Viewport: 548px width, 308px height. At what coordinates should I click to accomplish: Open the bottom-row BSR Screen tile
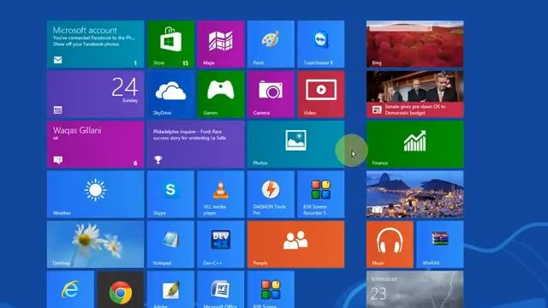271,289
